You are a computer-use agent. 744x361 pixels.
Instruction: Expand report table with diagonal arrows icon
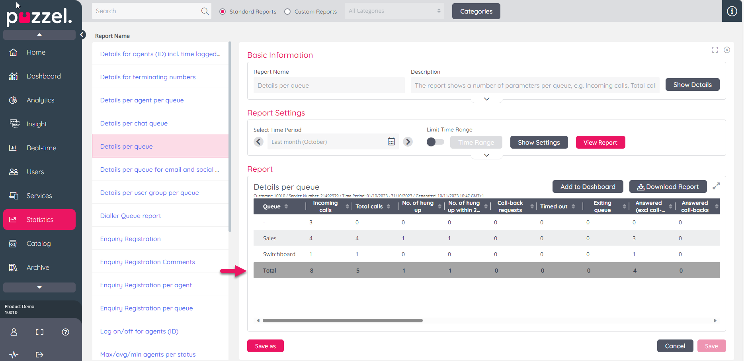pos(716,186)
